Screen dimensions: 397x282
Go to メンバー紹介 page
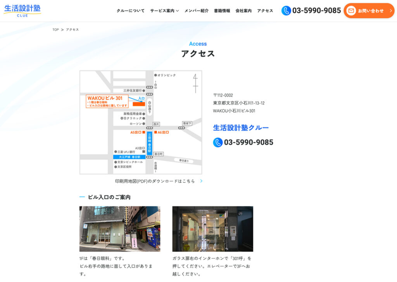pos(196,11)
